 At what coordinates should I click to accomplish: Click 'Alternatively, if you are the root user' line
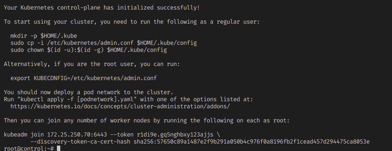(x=92, y=64)
